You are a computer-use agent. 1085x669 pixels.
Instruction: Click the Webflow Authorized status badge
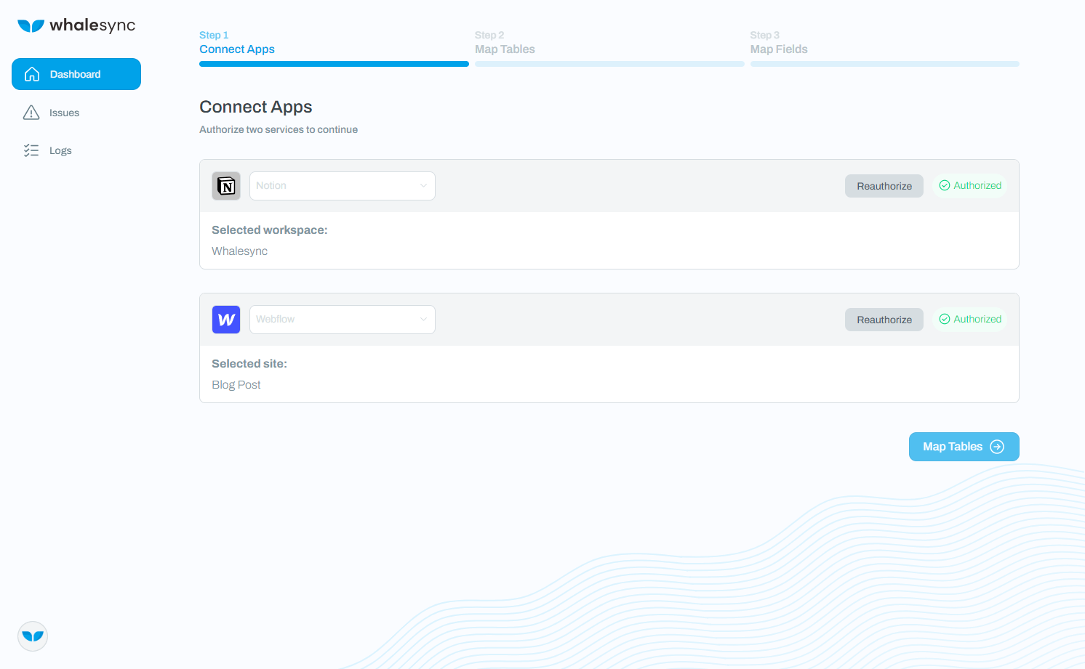[970, 320]
